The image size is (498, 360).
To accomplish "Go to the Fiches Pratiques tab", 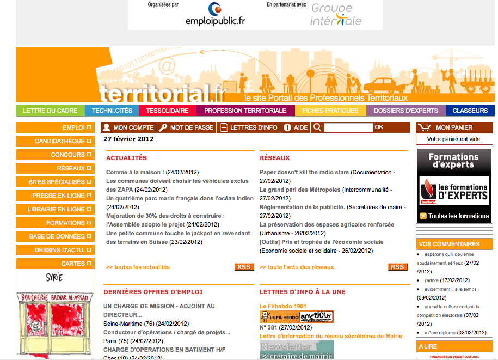I will click(330, 111).
